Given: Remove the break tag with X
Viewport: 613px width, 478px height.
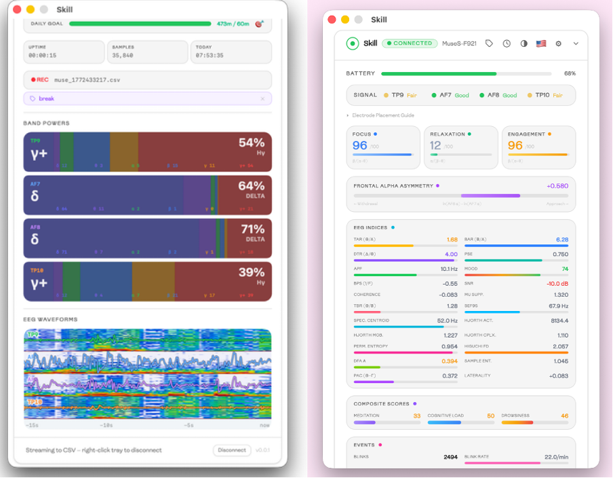Looking at the screenshot, I should click(x=263, y=98).
